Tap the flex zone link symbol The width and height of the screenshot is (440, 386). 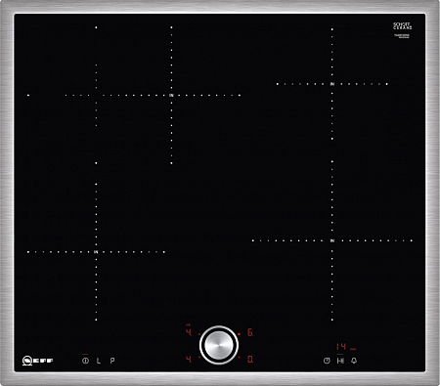(x=340, y=361)
